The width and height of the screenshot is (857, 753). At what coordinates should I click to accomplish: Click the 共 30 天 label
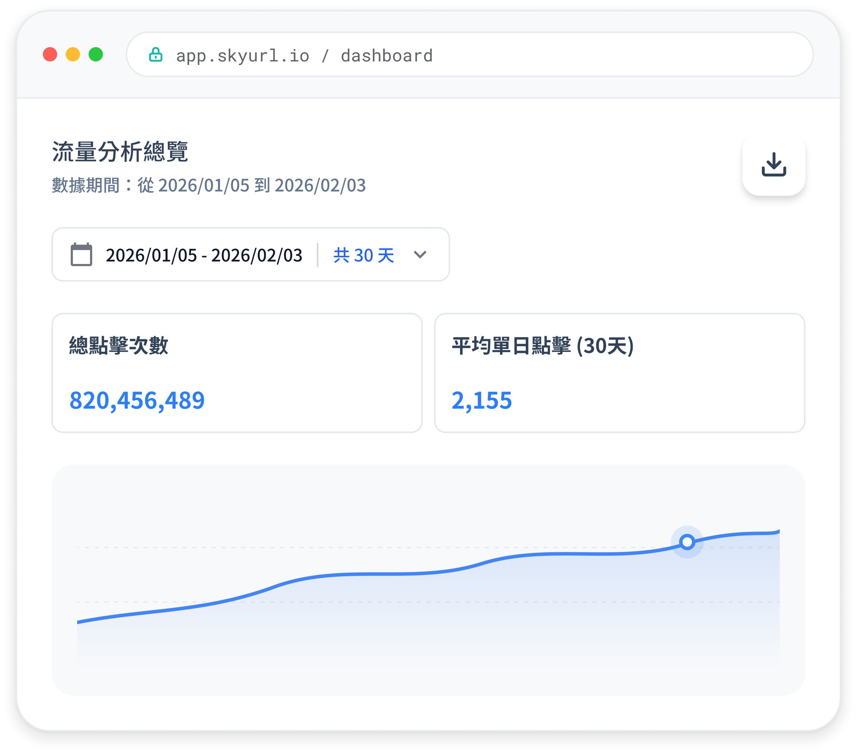click(x=364, y=255)
